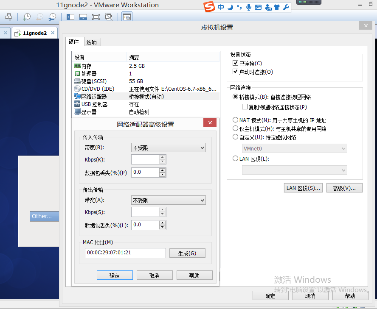The width and height of the screenshot is (377, 309).
Task: Select NAT 模式(N) radio button
Action: 235,120
